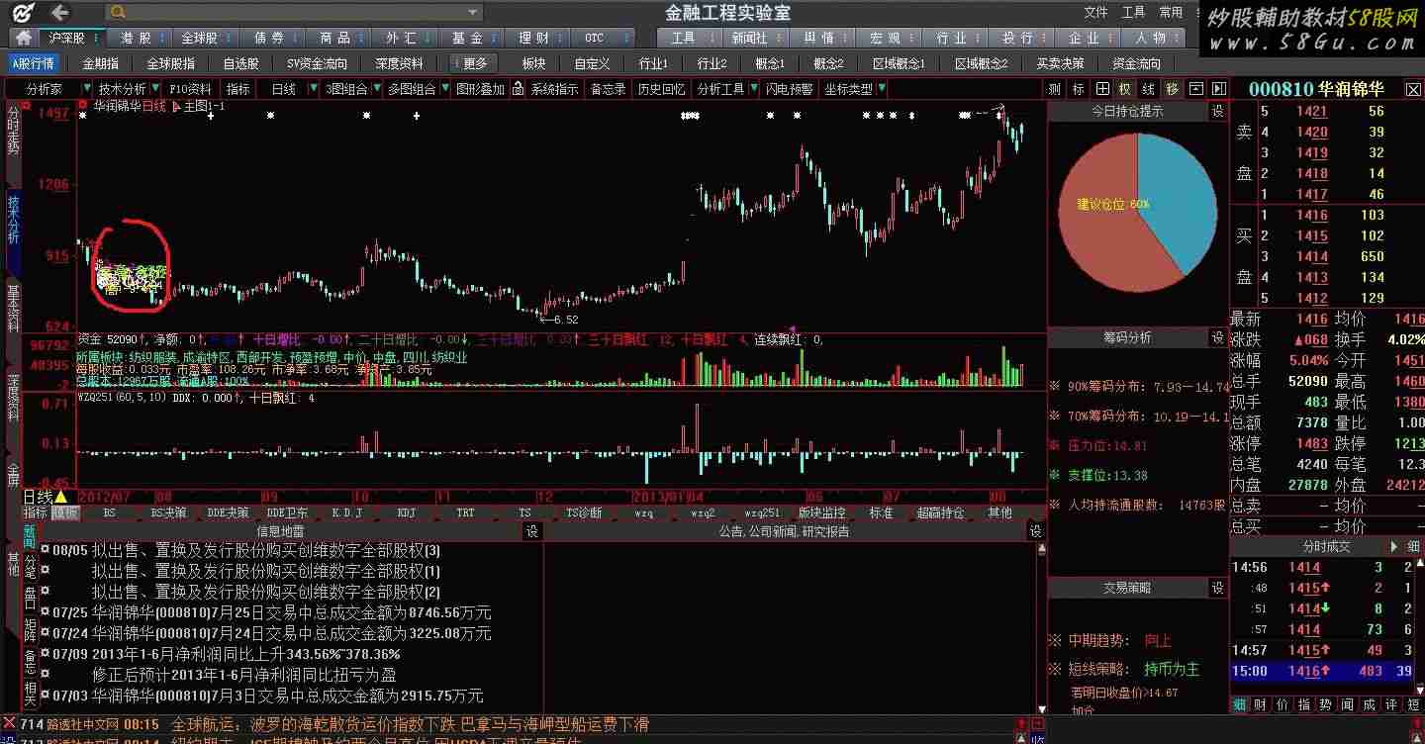
Task: Toggle the 权 adjustment button
Action: coord(1125,89)
